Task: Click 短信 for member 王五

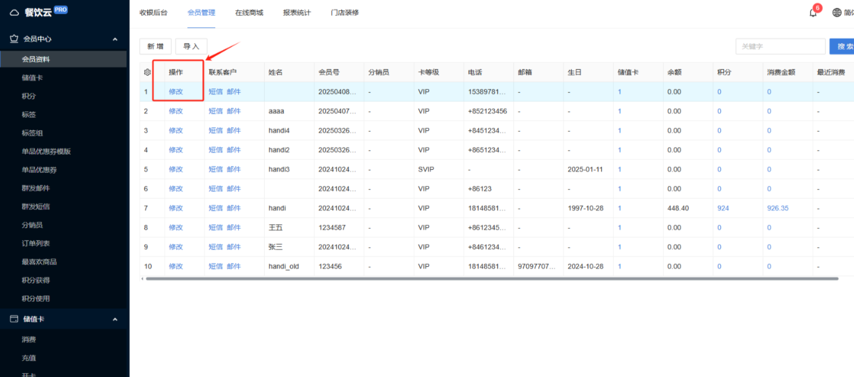Action: tap(216, 228)
